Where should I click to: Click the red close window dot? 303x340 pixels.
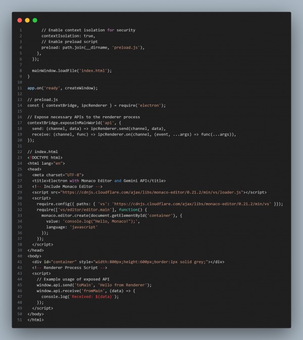[x=20, y=20]
